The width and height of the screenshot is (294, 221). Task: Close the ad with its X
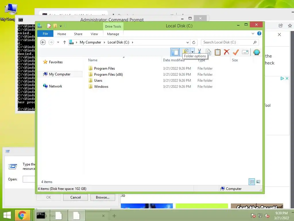pos(287,78)
